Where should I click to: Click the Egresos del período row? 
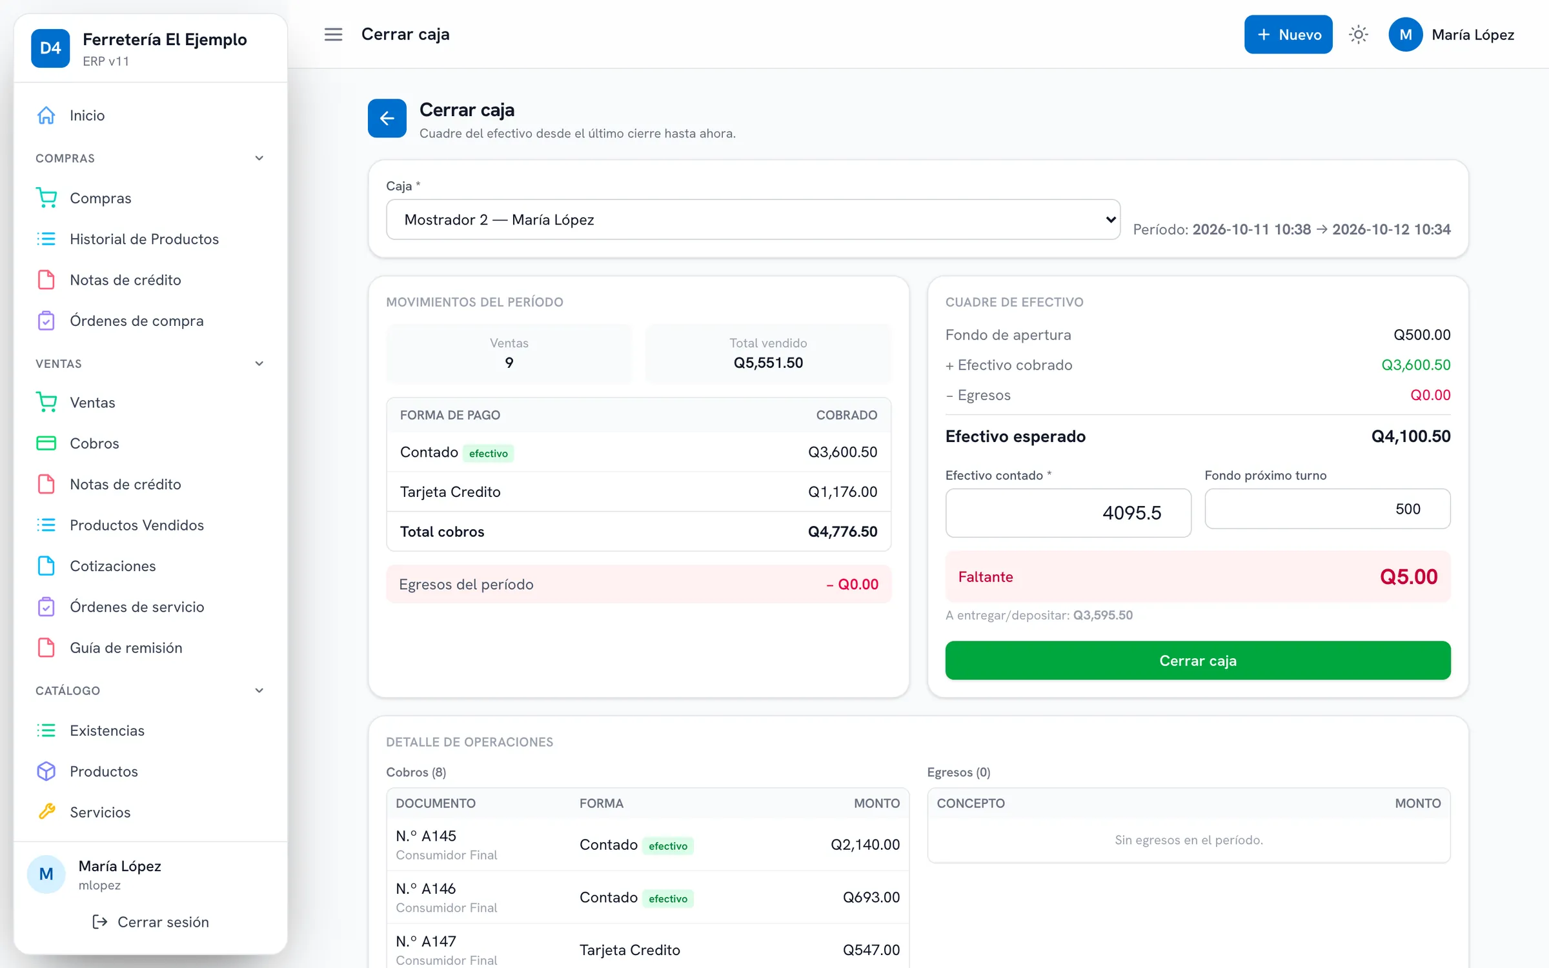pyautogui.click(x=638, y=584)
